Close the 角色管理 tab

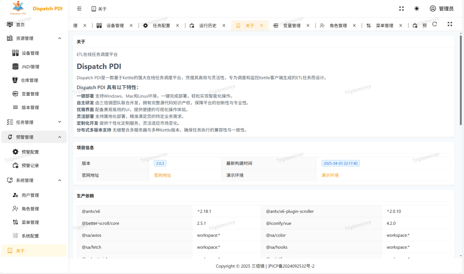pyautogui.click(x=354, y=26)
